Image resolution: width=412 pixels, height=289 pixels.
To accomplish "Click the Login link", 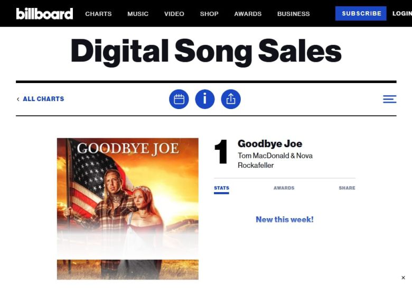I will [401, 14].
